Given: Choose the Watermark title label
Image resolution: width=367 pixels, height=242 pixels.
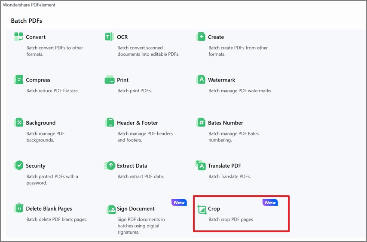Looking at the screenshot, I should [221, 80].
